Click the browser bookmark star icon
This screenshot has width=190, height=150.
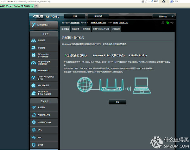(146, 1)
